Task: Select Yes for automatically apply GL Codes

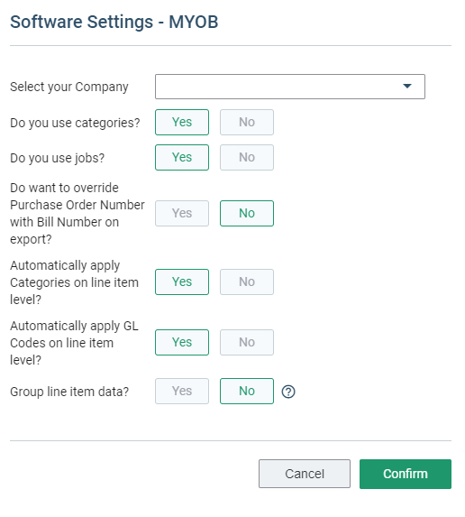Action: pos(182,342)
